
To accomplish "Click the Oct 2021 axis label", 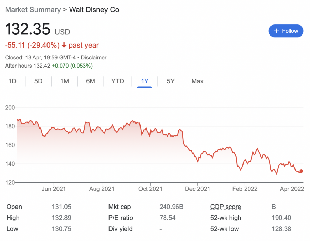I will click(150, 189).
